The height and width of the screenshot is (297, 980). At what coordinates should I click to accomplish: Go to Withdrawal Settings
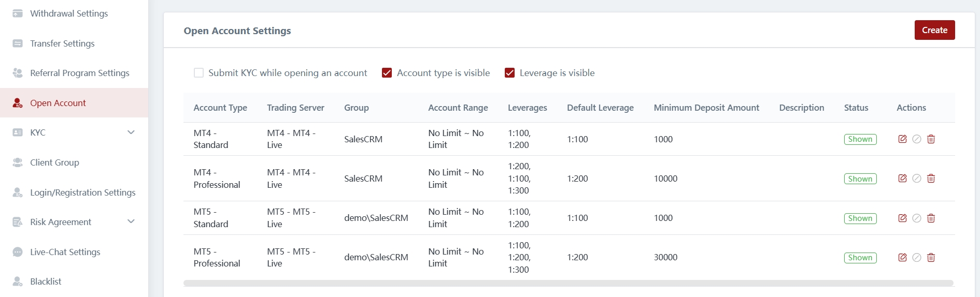[x=68, y=13]
